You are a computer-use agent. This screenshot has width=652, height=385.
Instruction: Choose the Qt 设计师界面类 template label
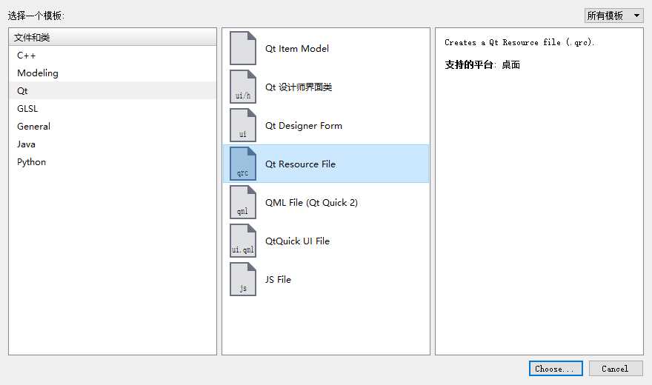pyautogui.click(x=299, y=87)
